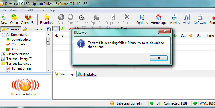215x108 pixels.
Task: Click the Name column header
Action: click(59, 36)
